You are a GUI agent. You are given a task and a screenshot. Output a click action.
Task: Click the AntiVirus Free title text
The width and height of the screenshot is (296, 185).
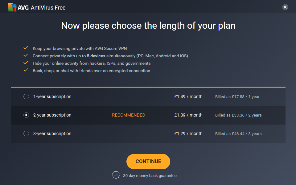pyautogui.click(x=48, y=7)
